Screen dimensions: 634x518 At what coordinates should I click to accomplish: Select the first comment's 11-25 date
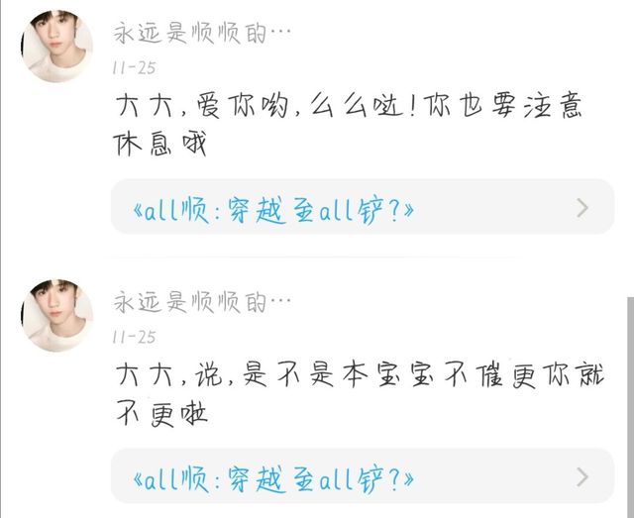pos(135,67)
